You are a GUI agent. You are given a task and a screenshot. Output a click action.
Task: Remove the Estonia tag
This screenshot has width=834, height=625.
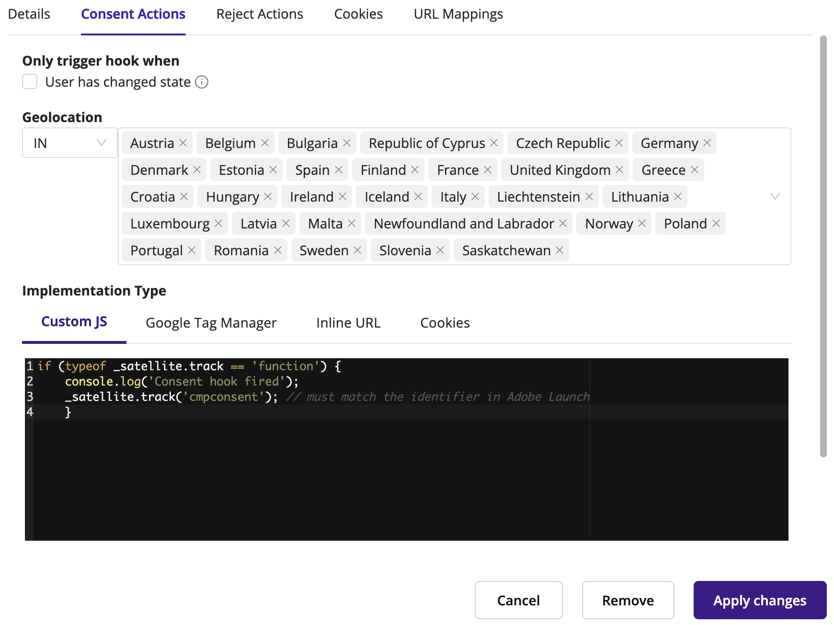pos(273,170)
